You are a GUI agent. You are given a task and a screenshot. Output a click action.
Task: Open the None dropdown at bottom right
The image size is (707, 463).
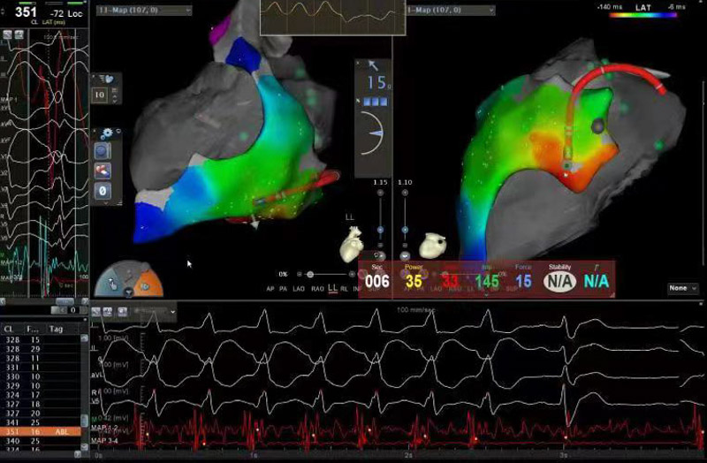coord(681,288)
